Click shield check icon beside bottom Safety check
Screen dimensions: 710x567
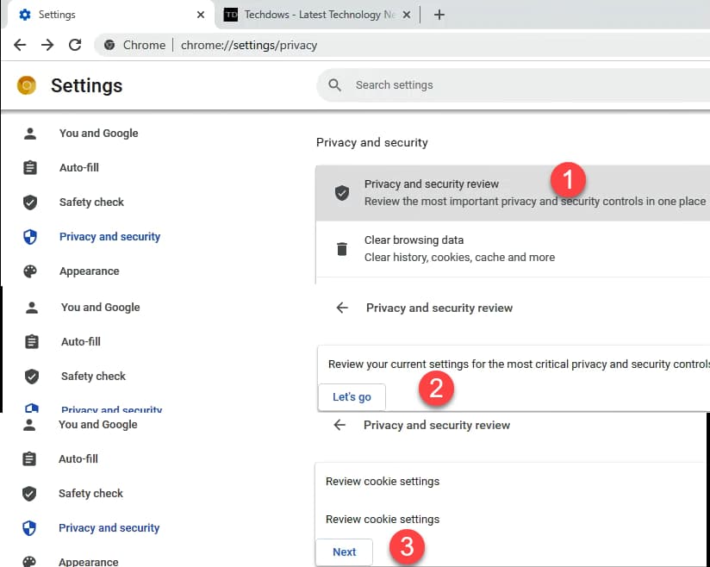pyautogui.click(x=29, y=493)
